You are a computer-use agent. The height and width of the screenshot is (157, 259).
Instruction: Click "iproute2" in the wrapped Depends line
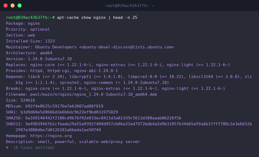coord(69,83)
